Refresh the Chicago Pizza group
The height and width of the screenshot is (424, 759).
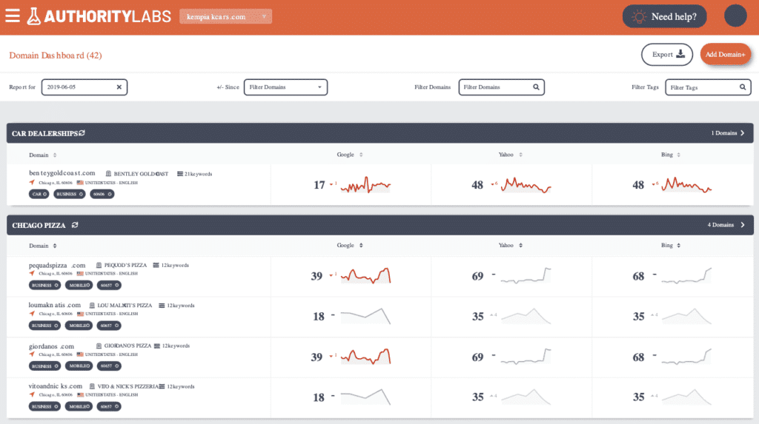point(75,225)
